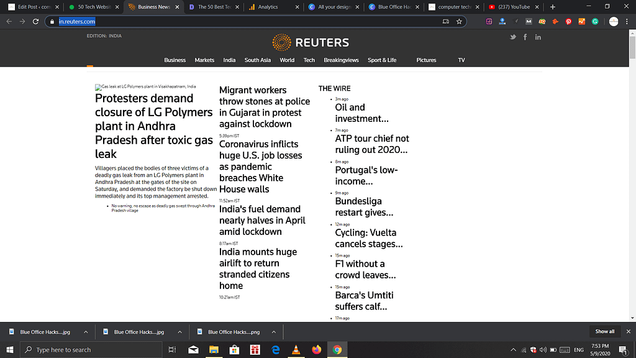Viewport: 636px width, 358px height.
Task: Open the Barca's Umtiti wire story
Action: click(x=364, y=301)
